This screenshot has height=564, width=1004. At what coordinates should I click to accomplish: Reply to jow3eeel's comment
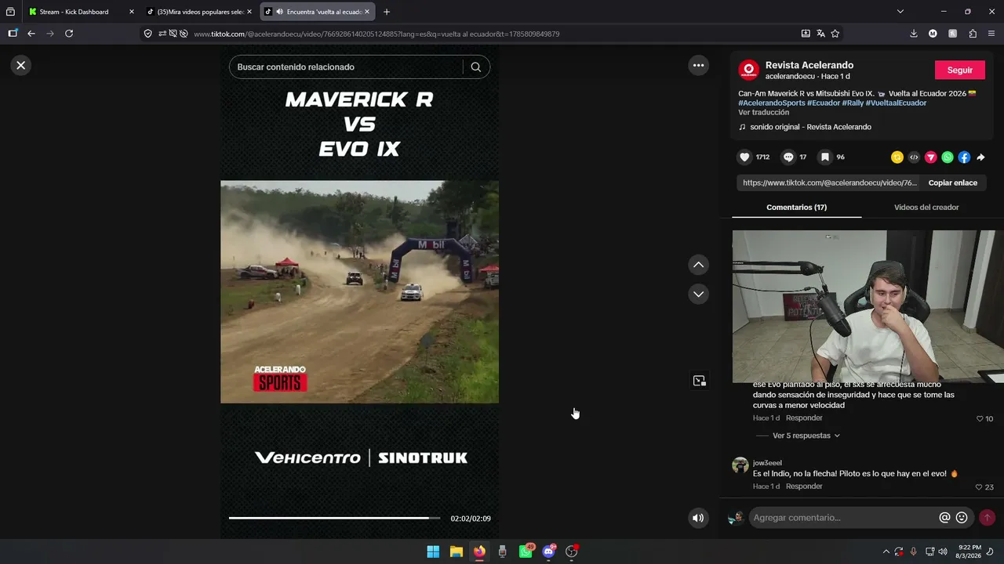pos(804,486)
